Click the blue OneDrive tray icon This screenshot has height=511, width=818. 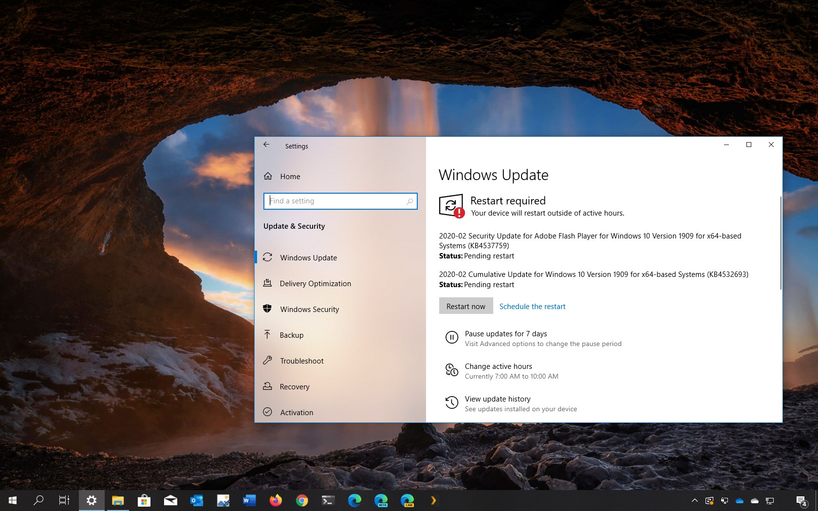(740, 500)
